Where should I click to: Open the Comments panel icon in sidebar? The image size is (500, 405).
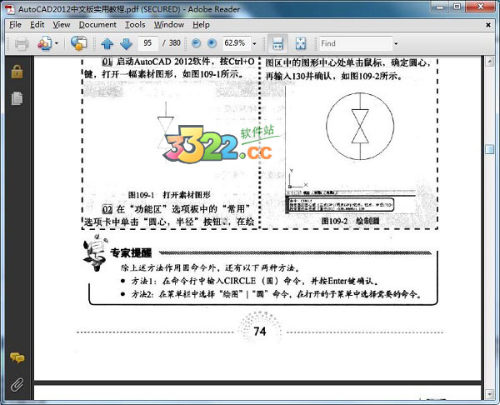[x=17, y=357]
